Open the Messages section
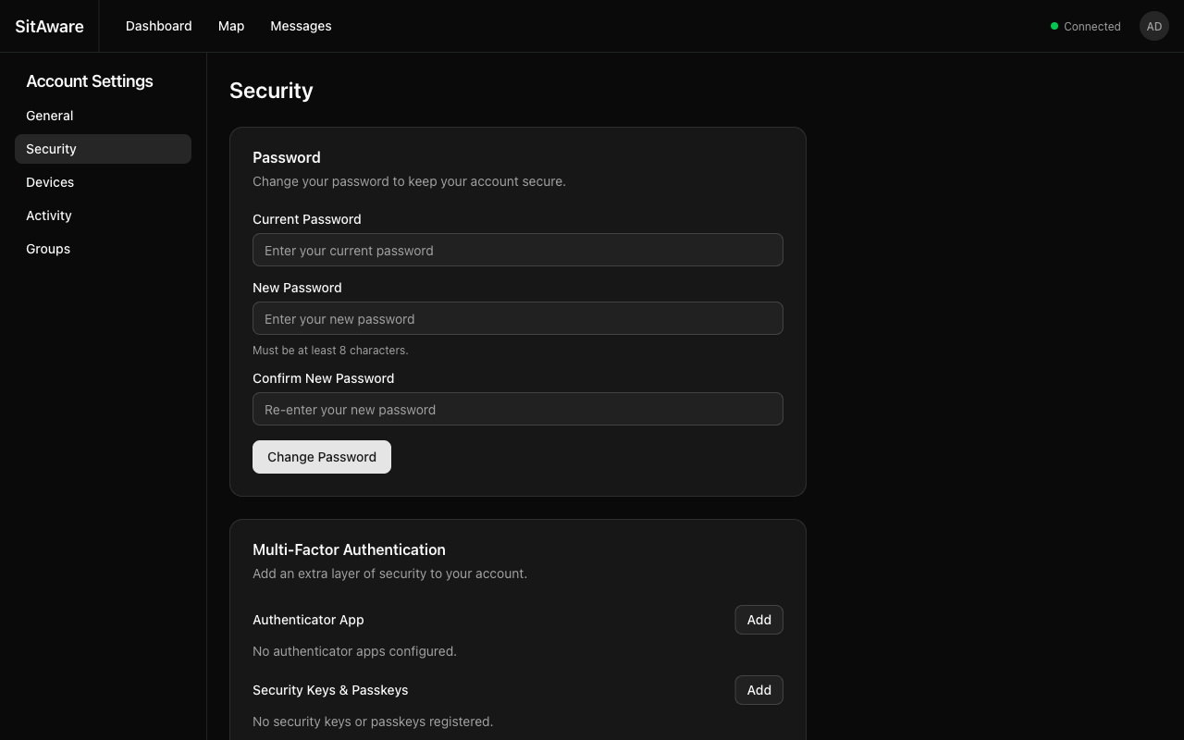 [x=301, y=26]
